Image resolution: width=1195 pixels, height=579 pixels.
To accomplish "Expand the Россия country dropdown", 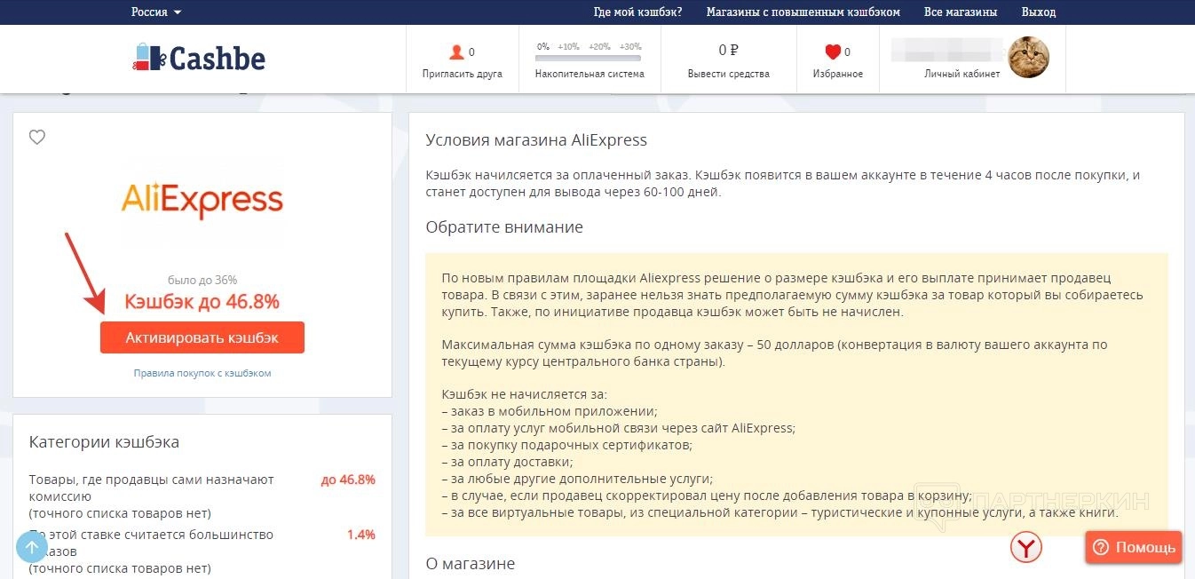I will pos(156,12).
